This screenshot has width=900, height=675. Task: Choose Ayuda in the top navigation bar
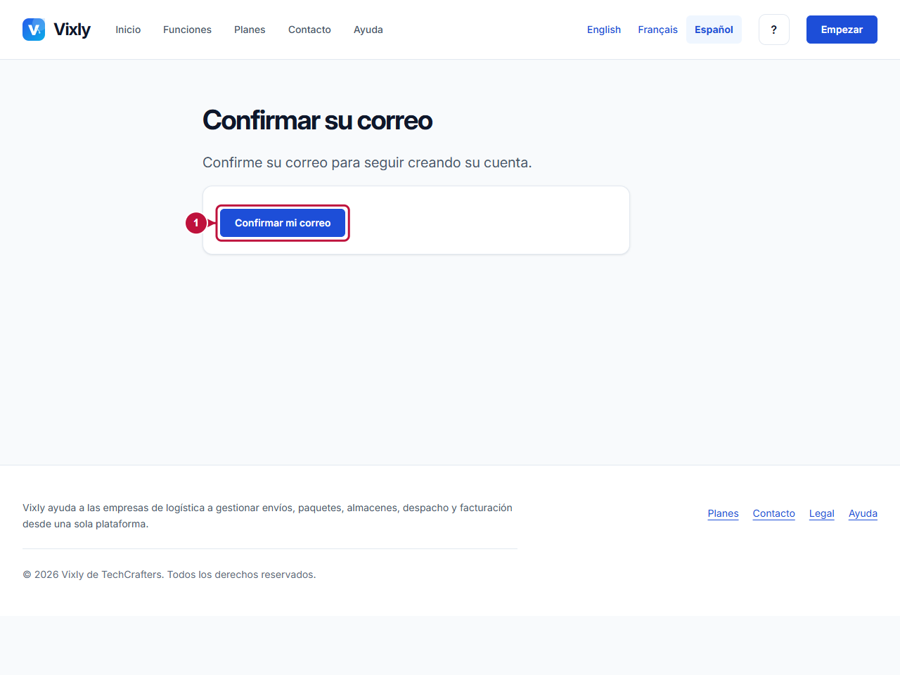(368, 30)
